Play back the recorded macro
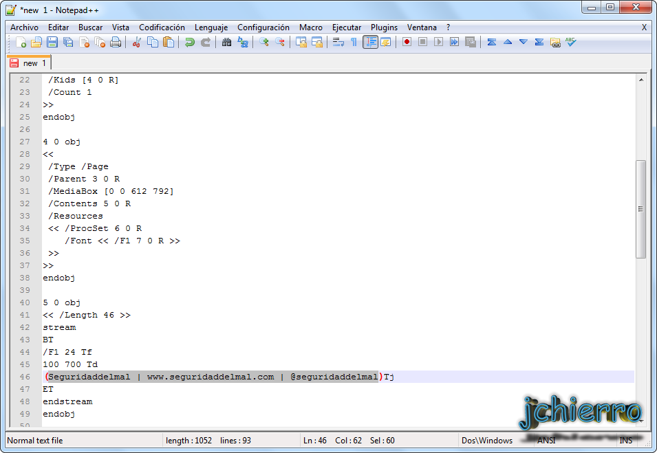Image resolution: width=657 pixels, height=453 pixels. pos(438,42)
